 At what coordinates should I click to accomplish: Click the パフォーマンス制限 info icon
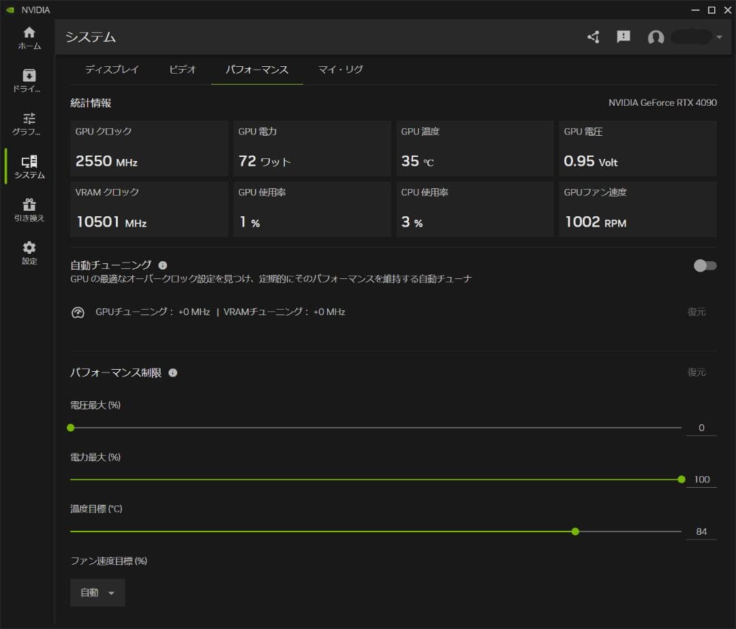click(172, 372)
